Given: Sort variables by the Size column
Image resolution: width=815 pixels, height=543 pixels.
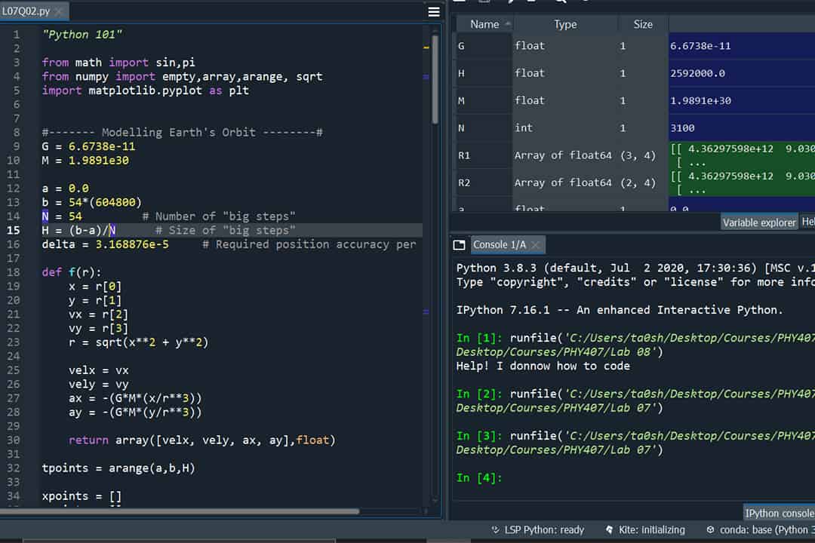Looking at the screenshot, I should tap(643, 23).
